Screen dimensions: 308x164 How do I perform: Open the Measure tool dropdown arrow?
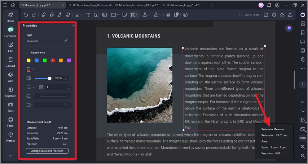(x=137, y=15)
